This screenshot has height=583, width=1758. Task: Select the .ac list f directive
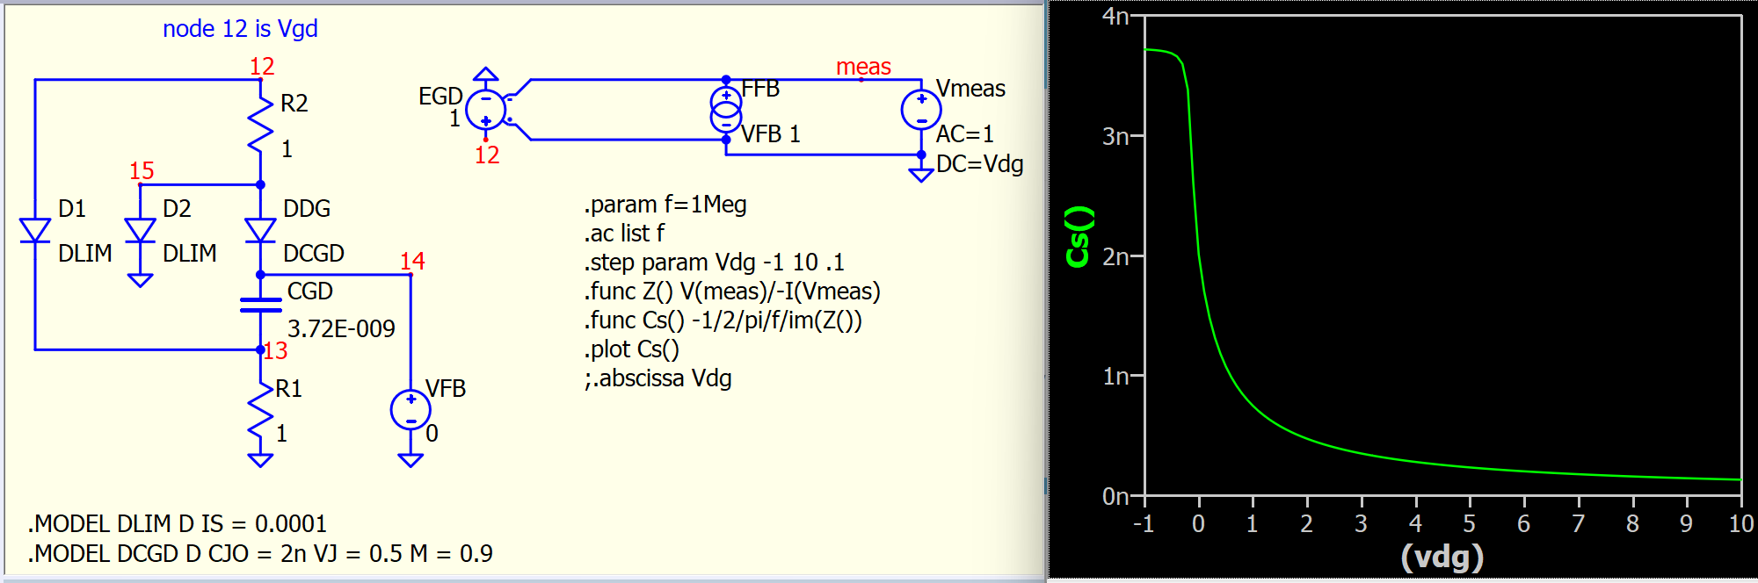[x=626, y=234]
